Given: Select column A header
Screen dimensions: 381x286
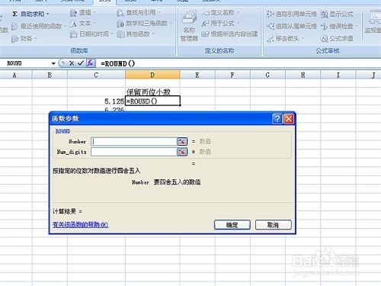Looking at the screenshot, I should 14,75.
